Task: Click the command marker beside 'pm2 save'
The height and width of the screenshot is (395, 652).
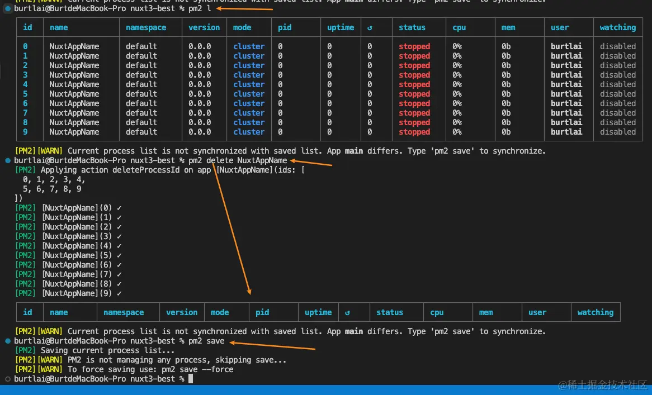Action: [7, 341]
